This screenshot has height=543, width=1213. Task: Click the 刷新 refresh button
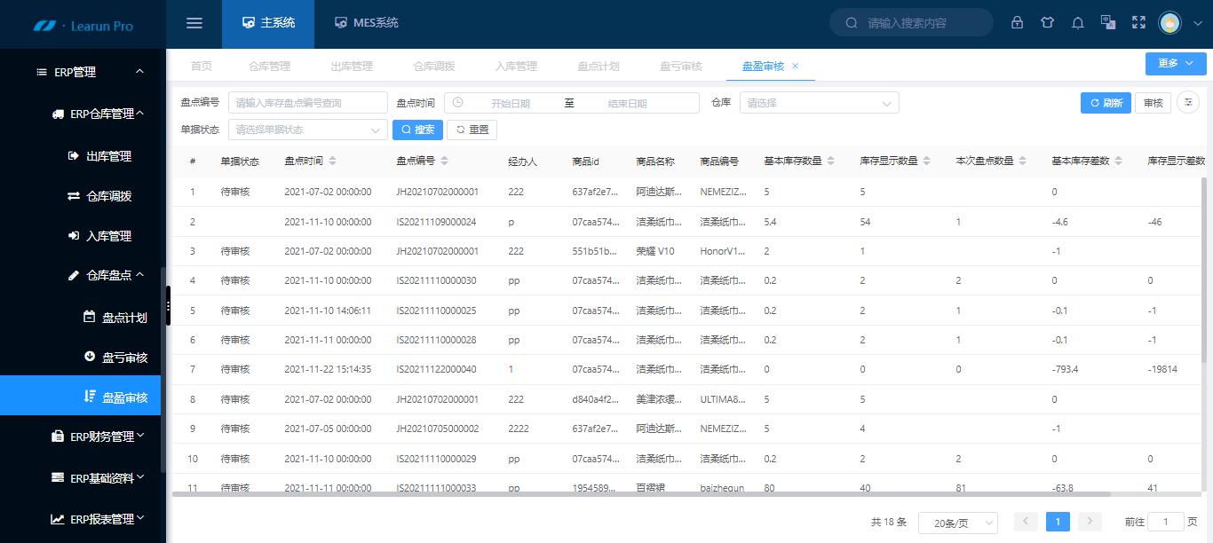pos(1106,102)
